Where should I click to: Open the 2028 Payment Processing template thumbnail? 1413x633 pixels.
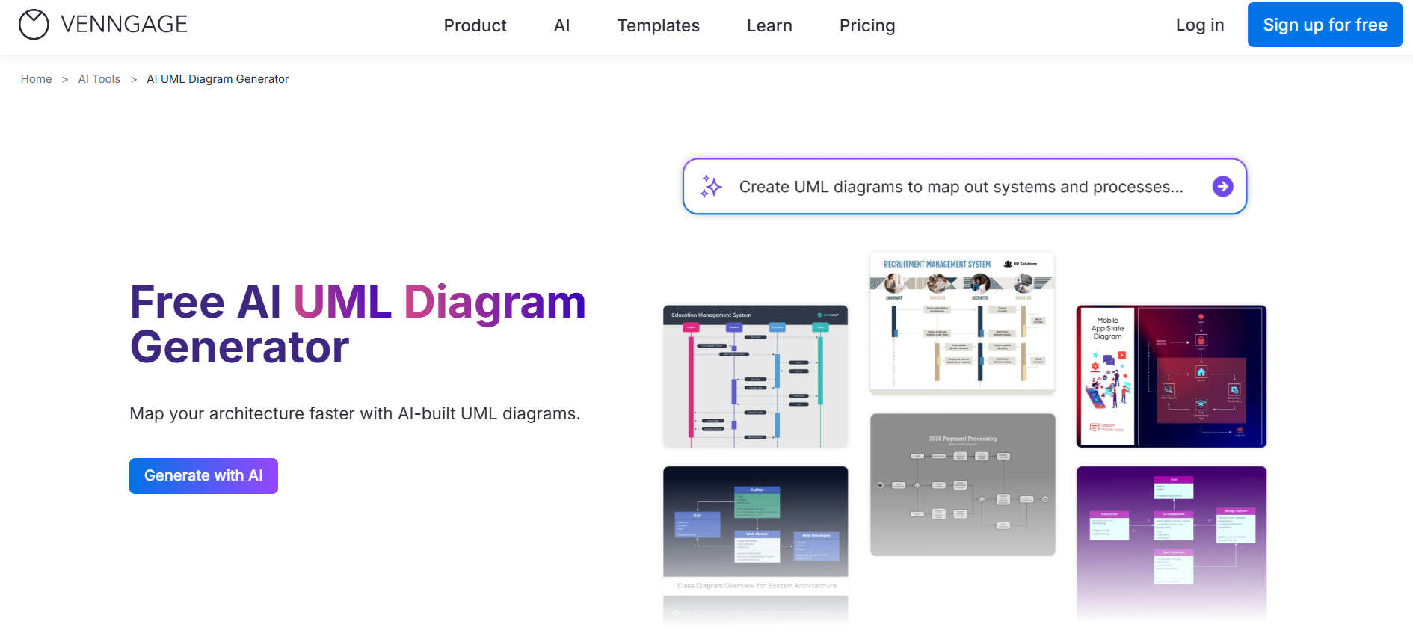[962, 484]
